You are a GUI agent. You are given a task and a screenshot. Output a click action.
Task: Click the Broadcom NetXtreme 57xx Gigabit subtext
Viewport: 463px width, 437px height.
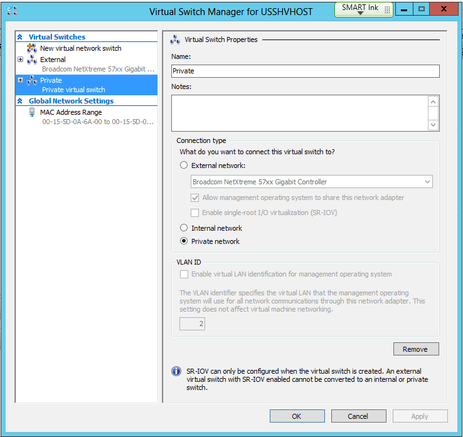click(x=98, y=69)
